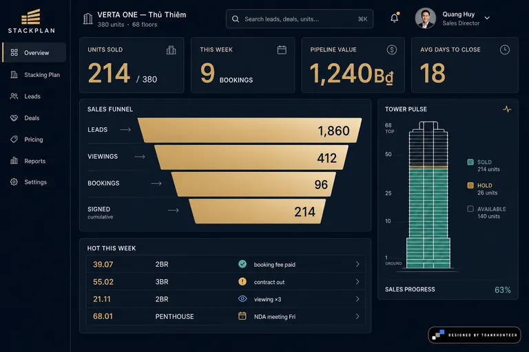Screen dimensions: 529x352
Task: Click the pulse icon in Tower Pulse panel
Action: [507, 109]
